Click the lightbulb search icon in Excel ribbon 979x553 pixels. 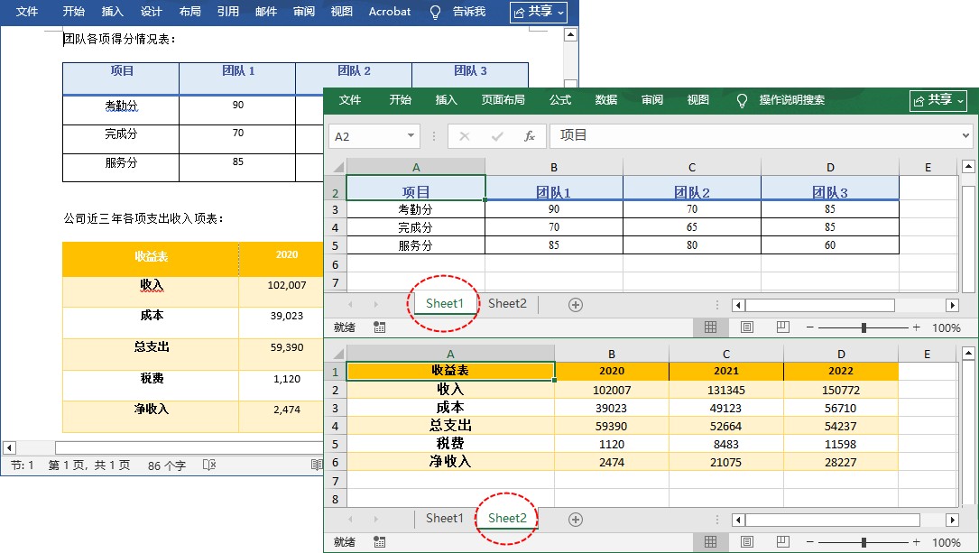[742, 100]
